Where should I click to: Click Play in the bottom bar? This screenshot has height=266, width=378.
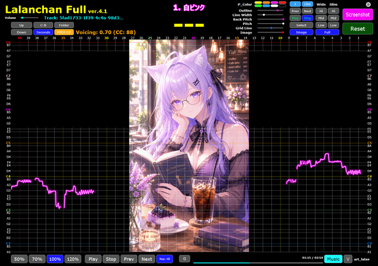[93, 259]
